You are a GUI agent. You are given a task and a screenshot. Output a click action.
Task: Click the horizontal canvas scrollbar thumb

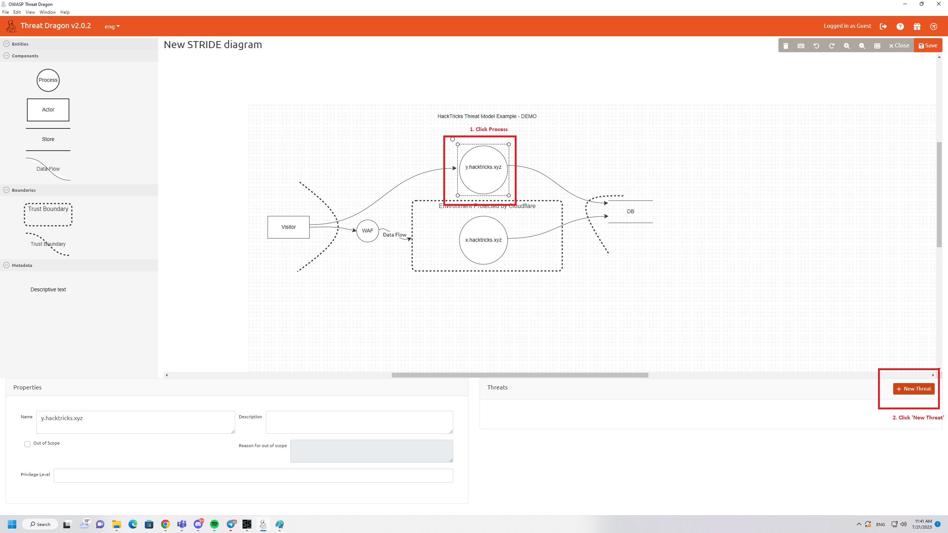click(x=520, y=375)
